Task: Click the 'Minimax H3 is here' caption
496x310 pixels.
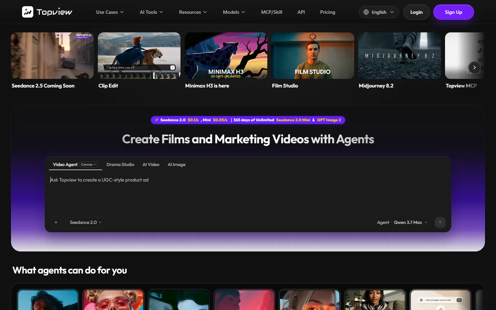Action: coord(207,86)
